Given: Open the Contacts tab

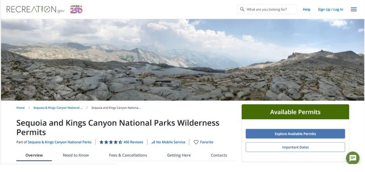Looking at the screenshot, I should [219, 155].
